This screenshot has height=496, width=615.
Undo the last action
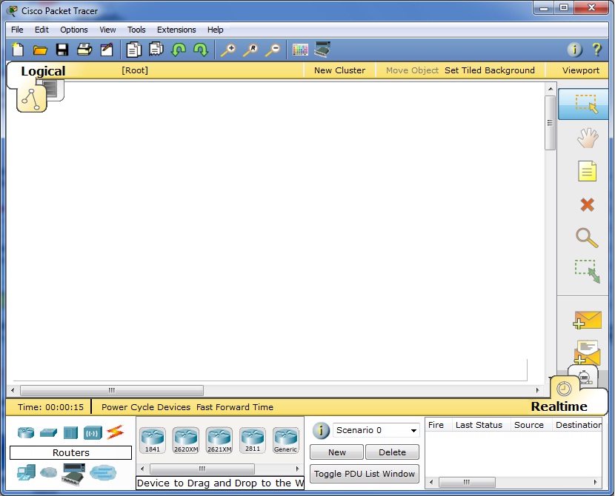click(179, 50)
